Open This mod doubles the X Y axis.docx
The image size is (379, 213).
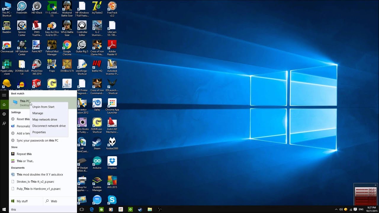[43, 175]
